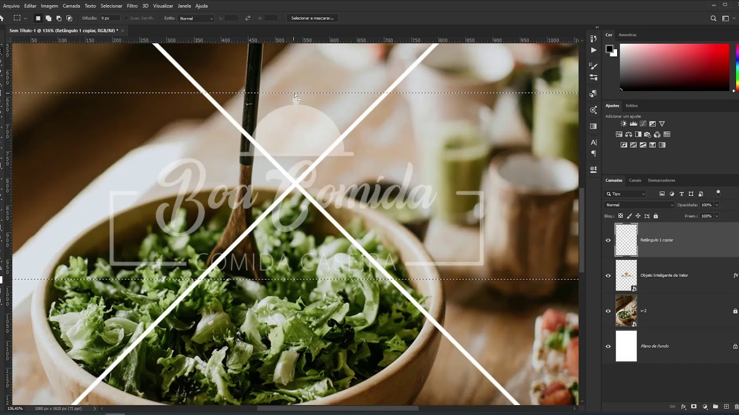Viewport: 739px width, 415px height.
Task: Open the History panel icon
Action: (594, 39)
